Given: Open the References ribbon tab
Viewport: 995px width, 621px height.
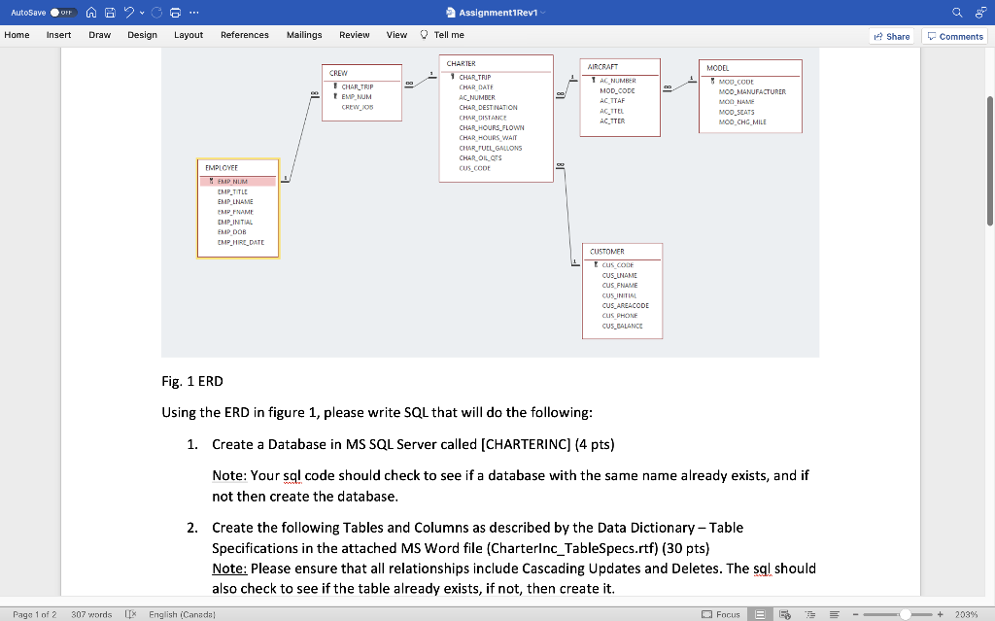Looking at the screenshot, I should [244, 35].
